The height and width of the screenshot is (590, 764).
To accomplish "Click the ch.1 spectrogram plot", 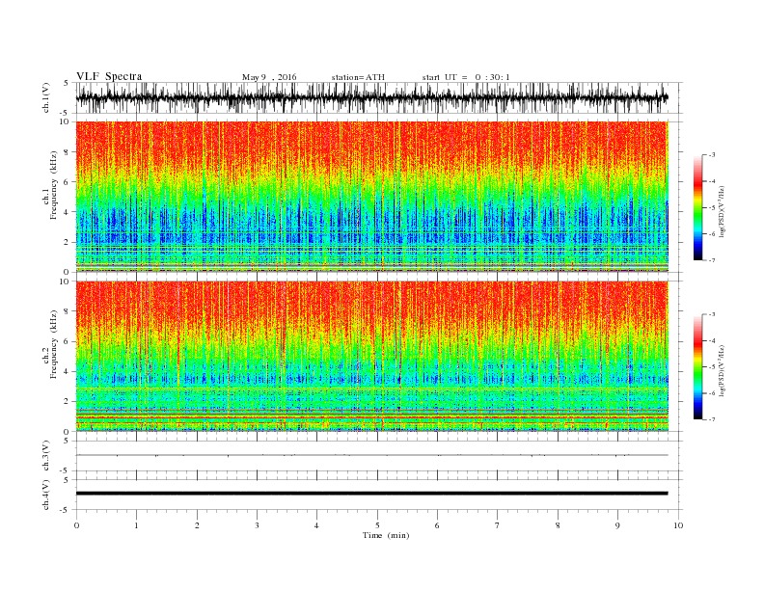I will pyautogui.click(x=372, y=196).
